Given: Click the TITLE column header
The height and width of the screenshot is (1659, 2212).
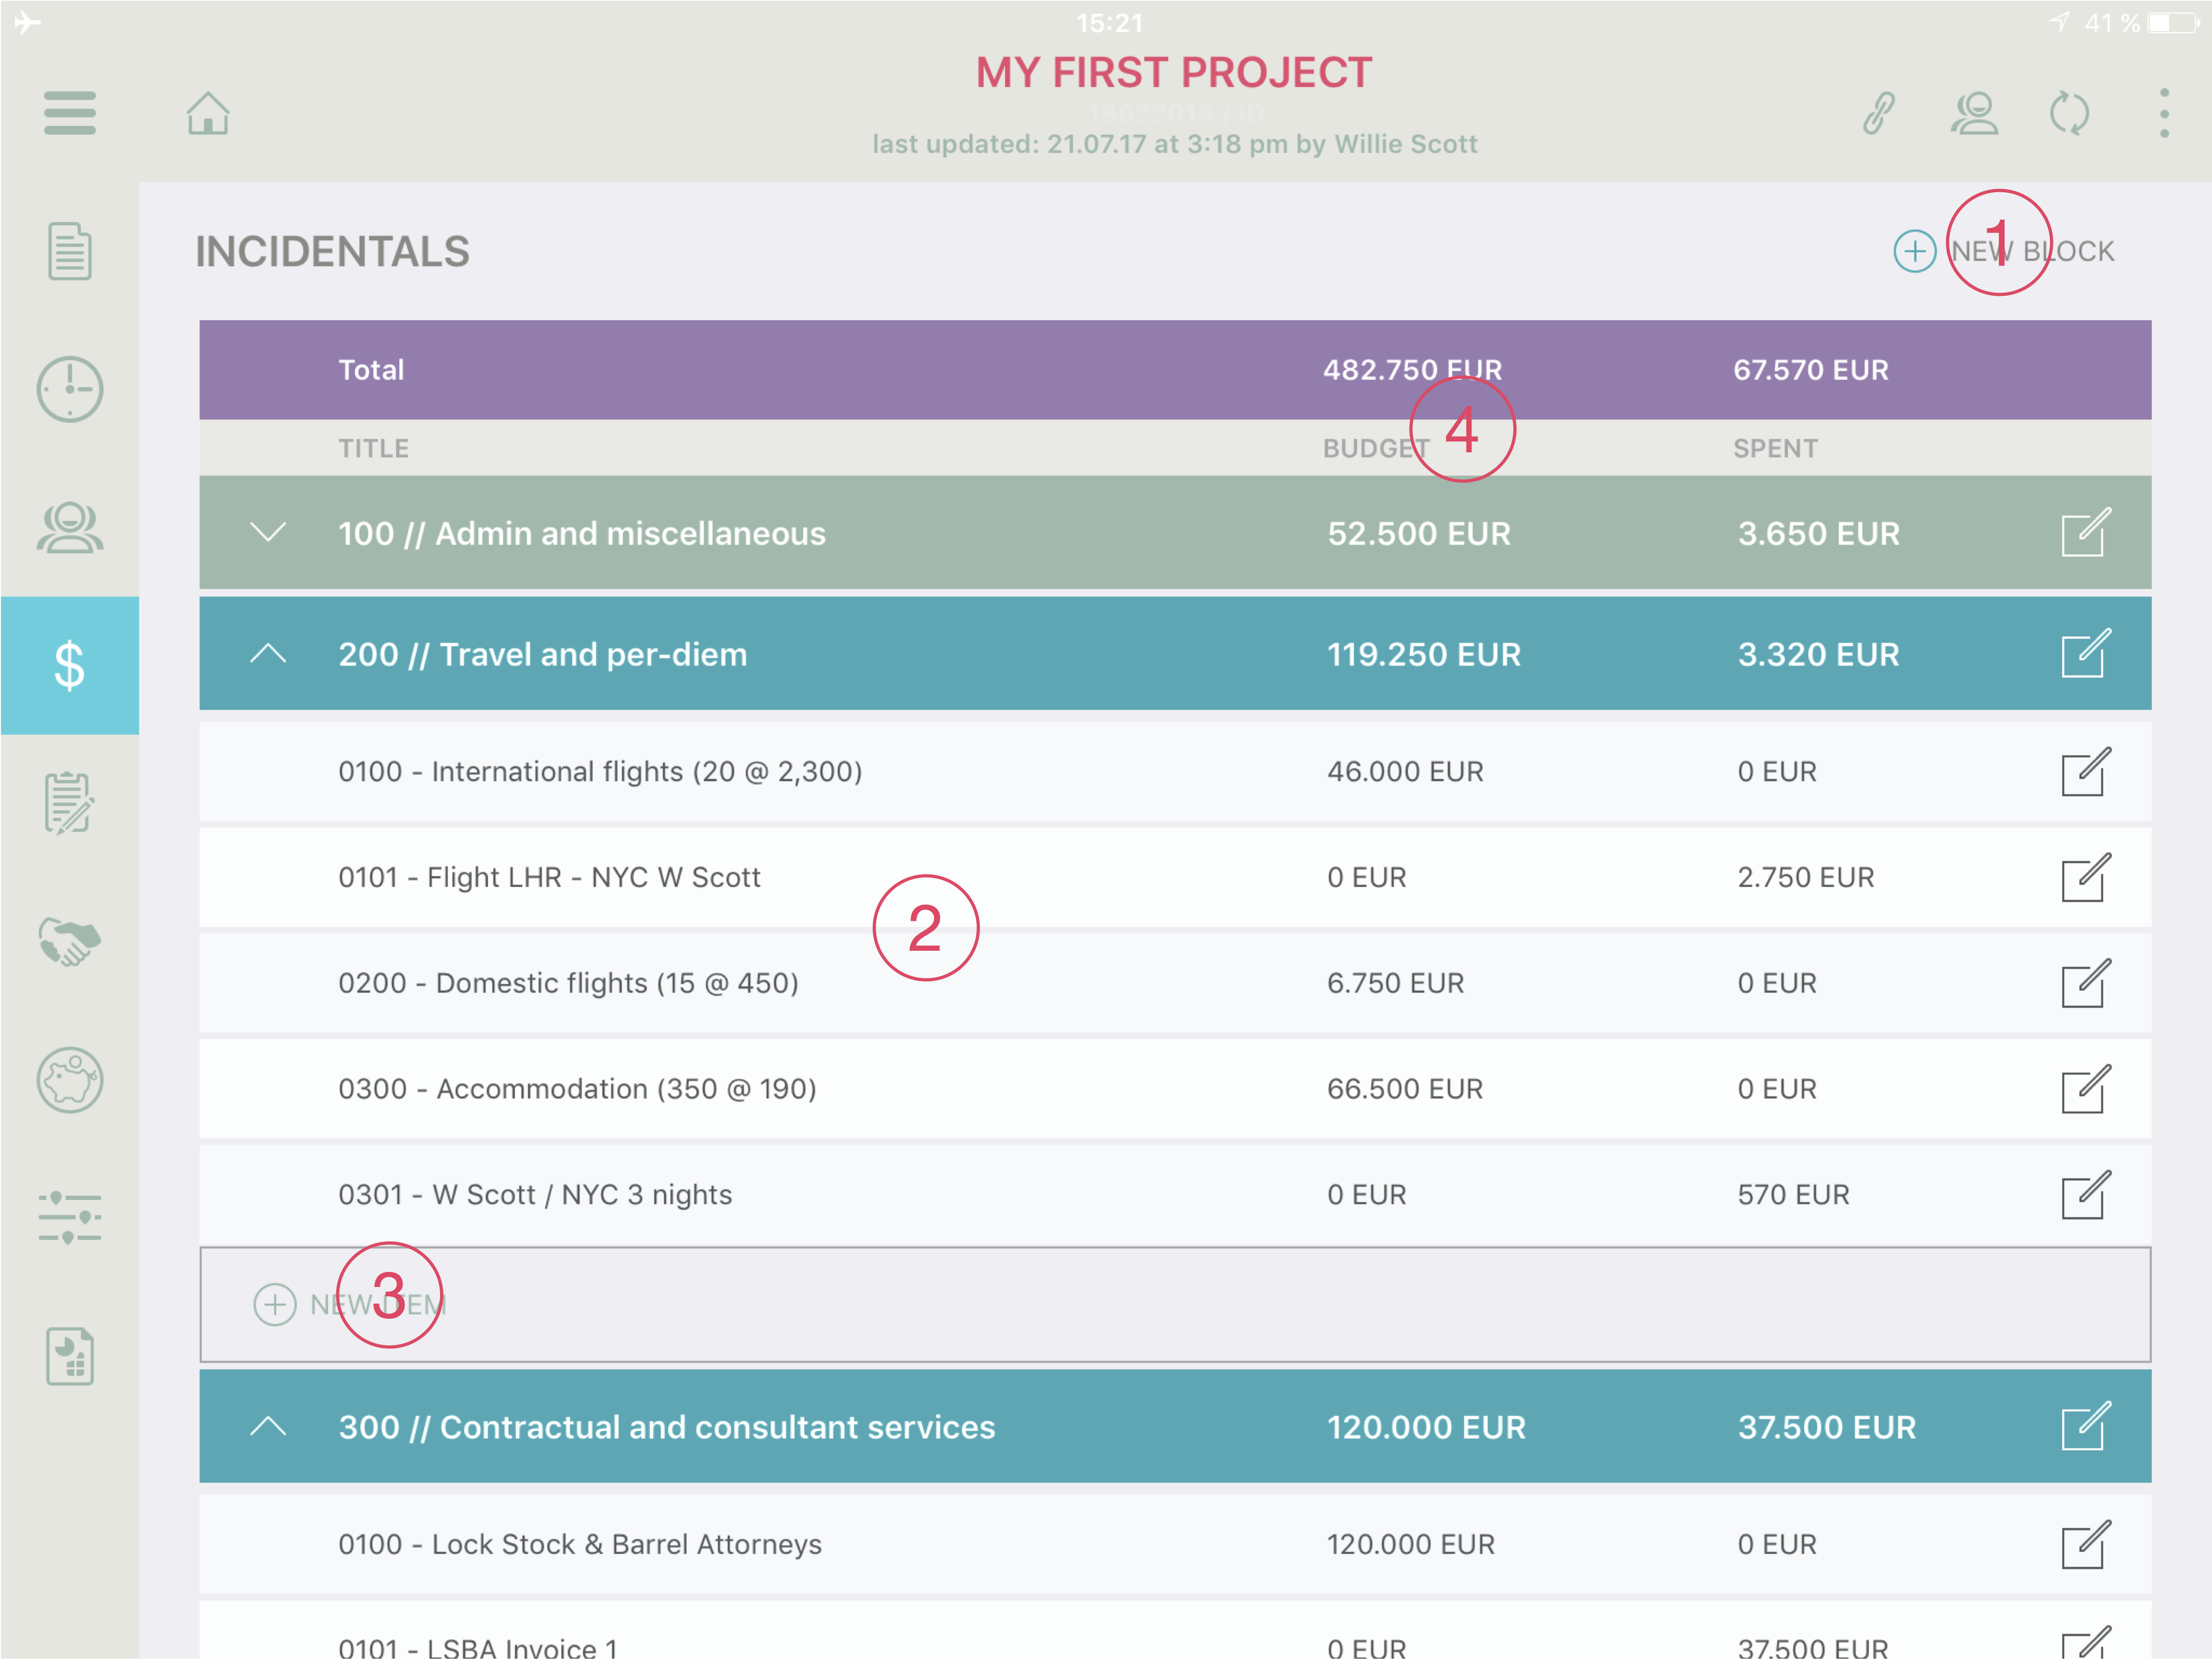Looking at the screenshot, I should click(373, 449).
